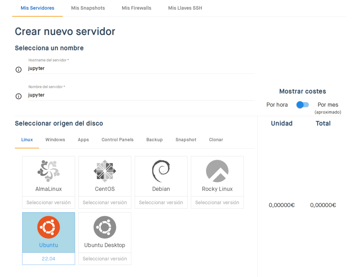Open Debian Seleccionar versión dropdown
Screen dimensions: 363x277
[x=161, y=203]
